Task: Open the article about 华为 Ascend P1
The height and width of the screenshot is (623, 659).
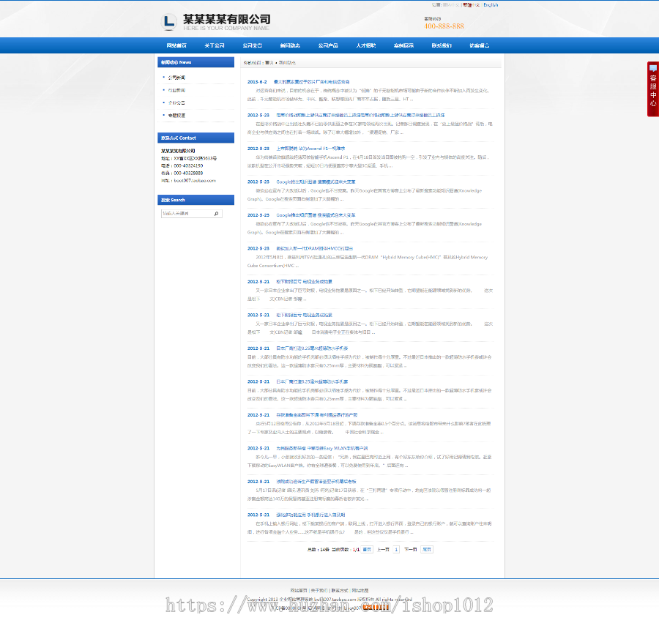Action: tap(310, 149)
